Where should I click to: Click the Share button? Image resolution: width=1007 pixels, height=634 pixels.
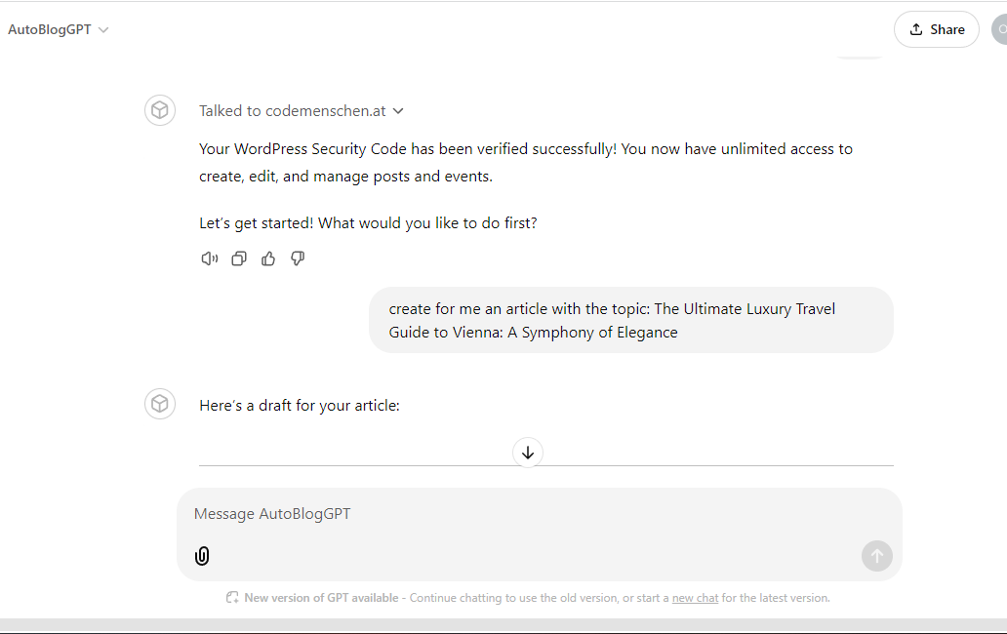tap(937, 29)
